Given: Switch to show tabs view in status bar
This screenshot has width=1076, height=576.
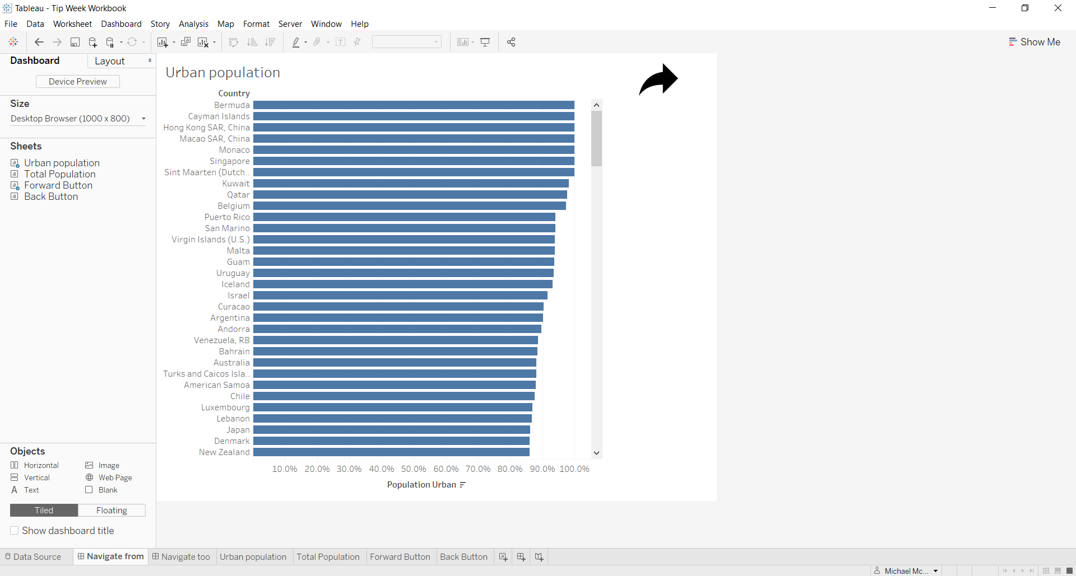Looking at the screenshot, I should coord(1069,571).
